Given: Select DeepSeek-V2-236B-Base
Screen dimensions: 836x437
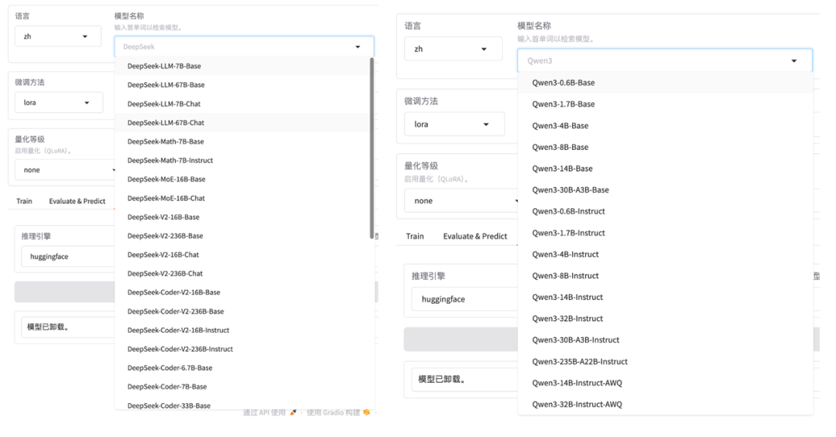Looking at the screenshot, I should (x=242, y=236).
